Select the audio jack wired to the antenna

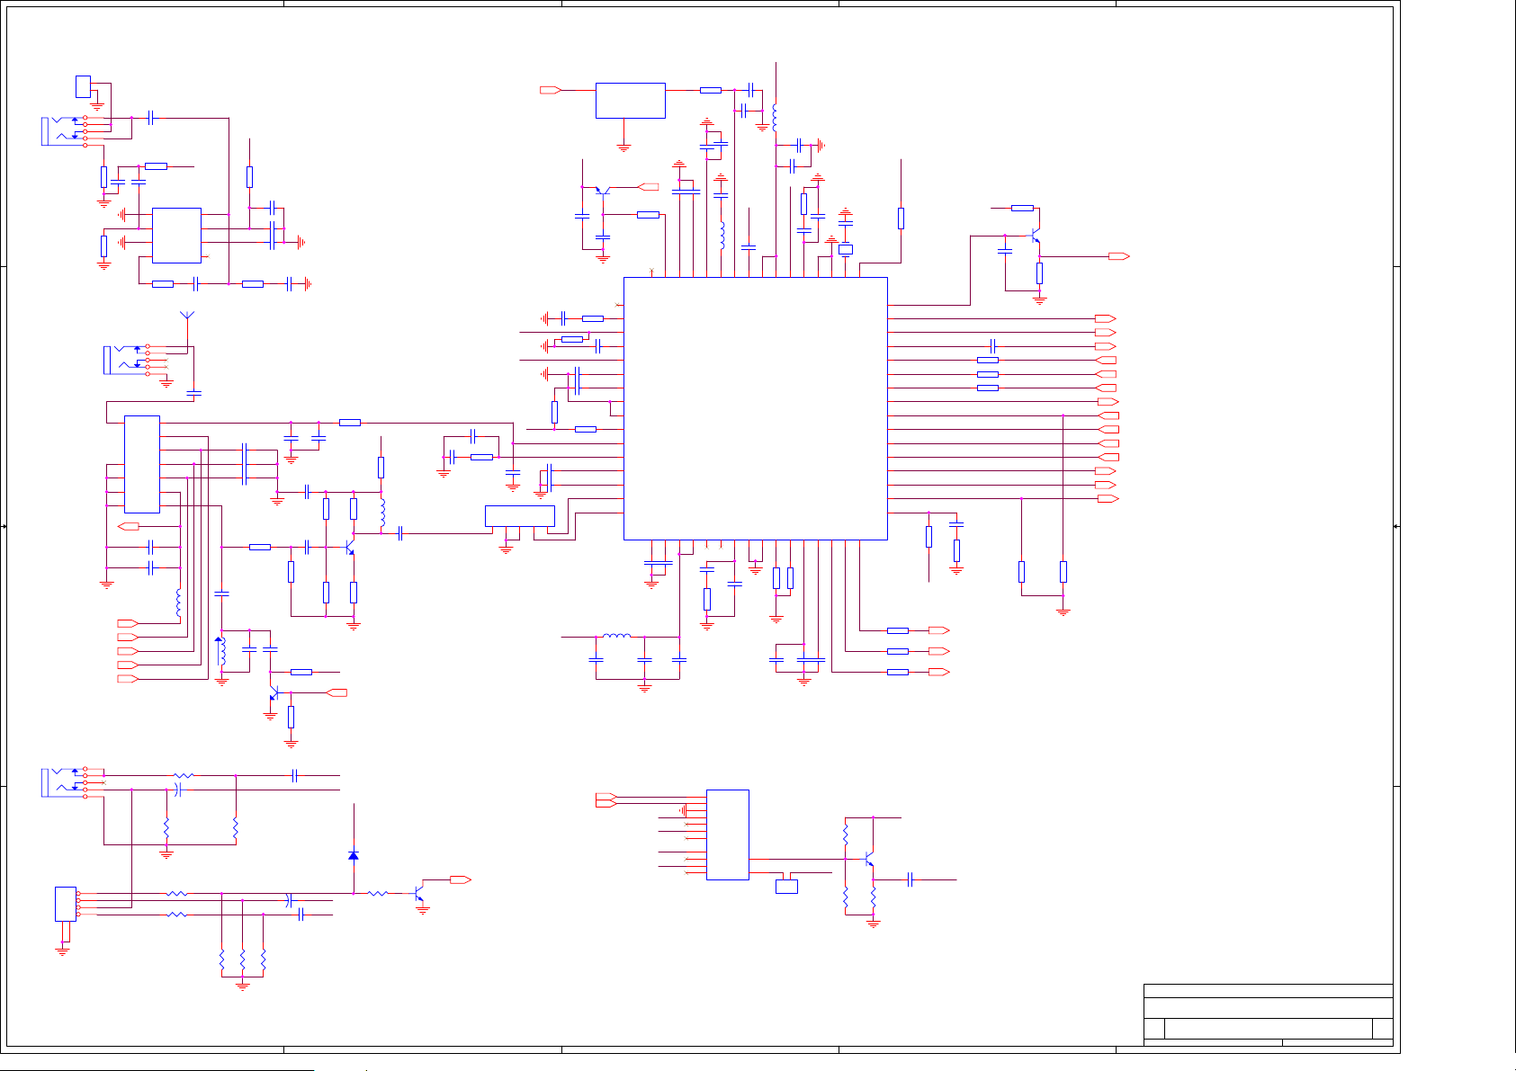[x=128, y=360]
